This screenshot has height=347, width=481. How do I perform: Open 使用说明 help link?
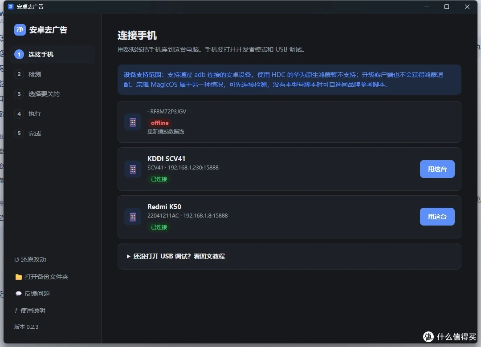point(30,311)
